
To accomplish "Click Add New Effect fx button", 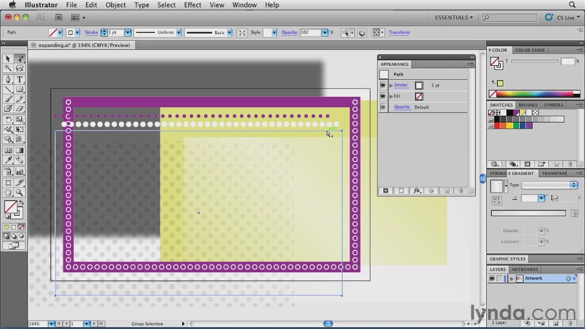I will coord(417,191).
